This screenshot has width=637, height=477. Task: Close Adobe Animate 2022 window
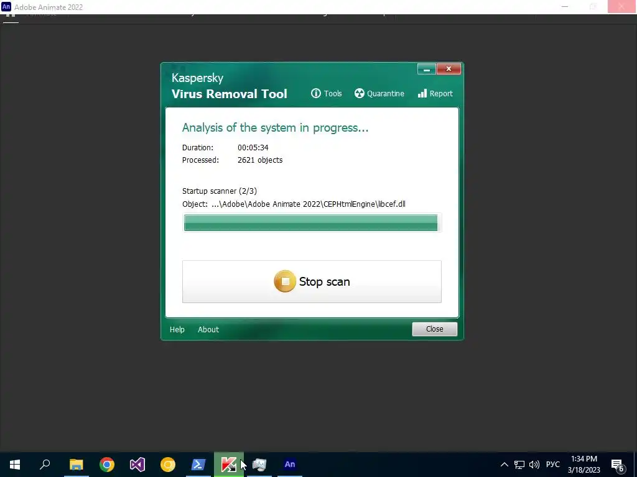point(621,6)
